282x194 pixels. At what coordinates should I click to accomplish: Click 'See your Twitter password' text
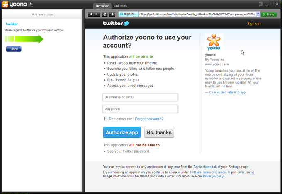(x=129, y=151)
